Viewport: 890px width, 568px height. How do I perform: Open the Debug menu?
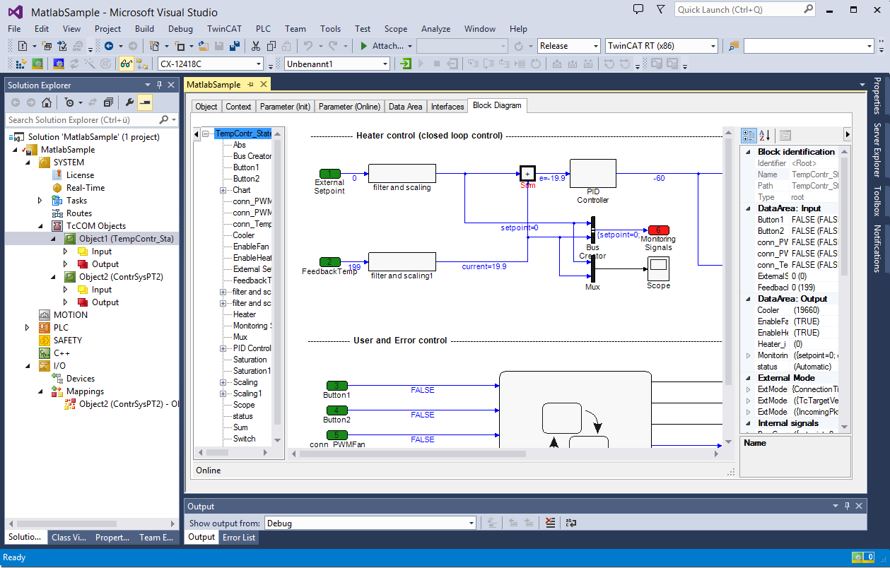[x=180, y=29]
